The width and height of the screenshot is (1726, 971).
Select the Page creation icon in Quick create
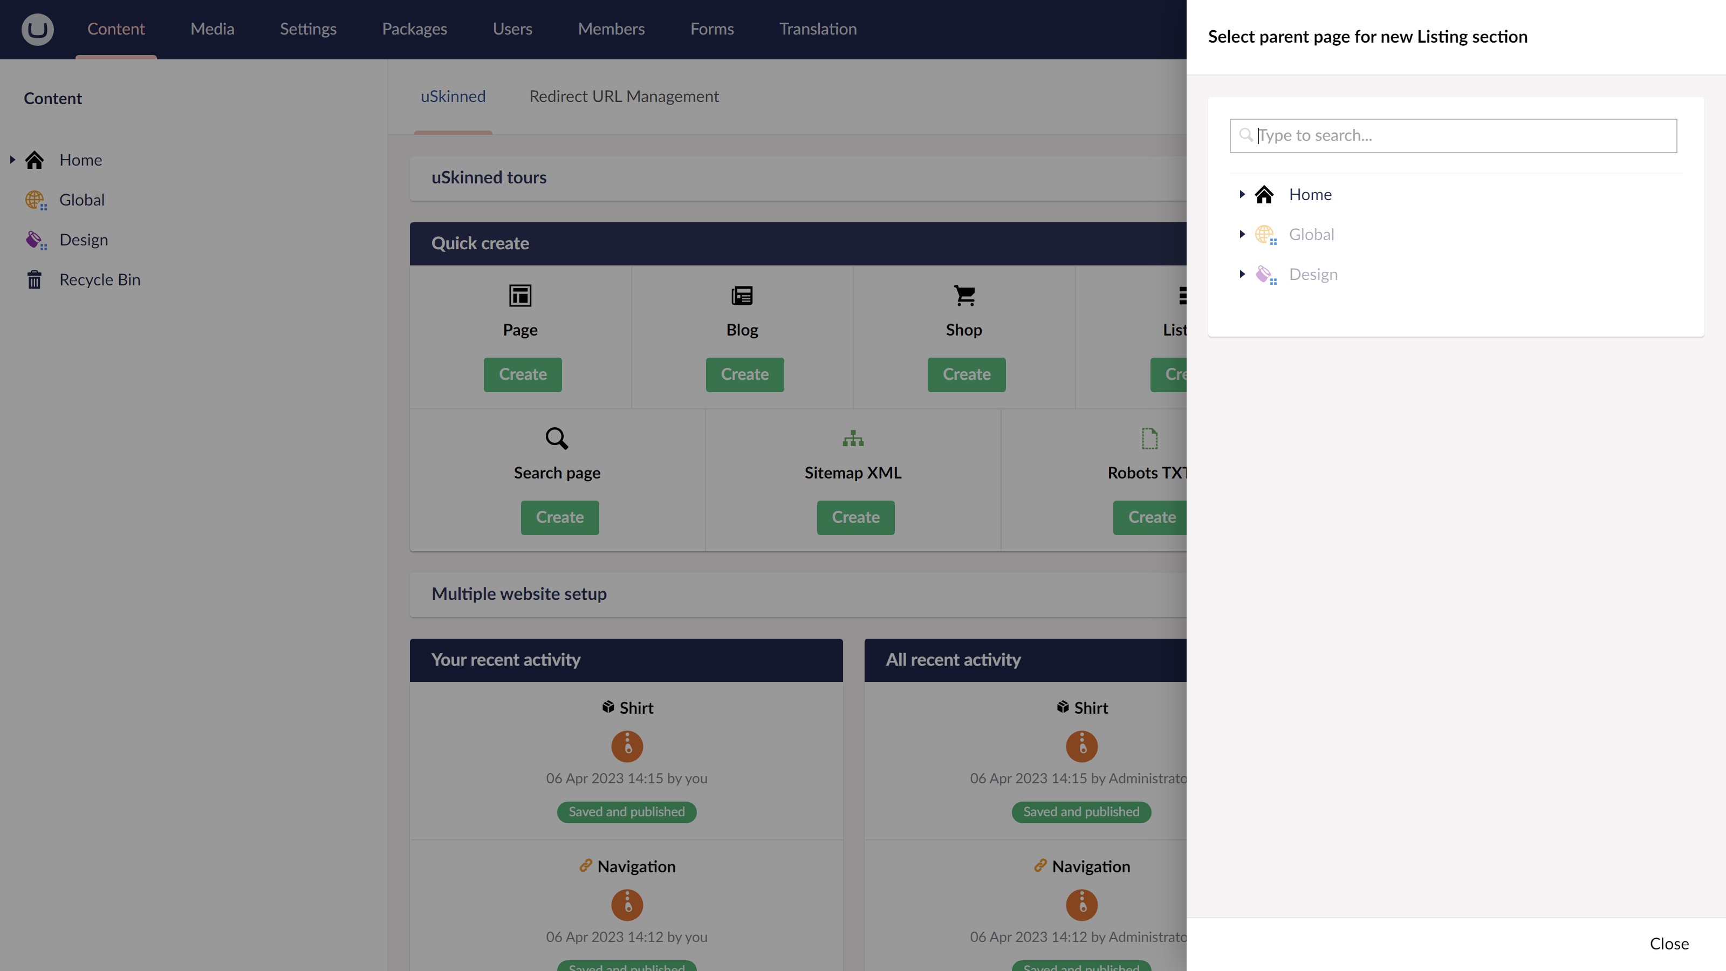tap(520, 296)
